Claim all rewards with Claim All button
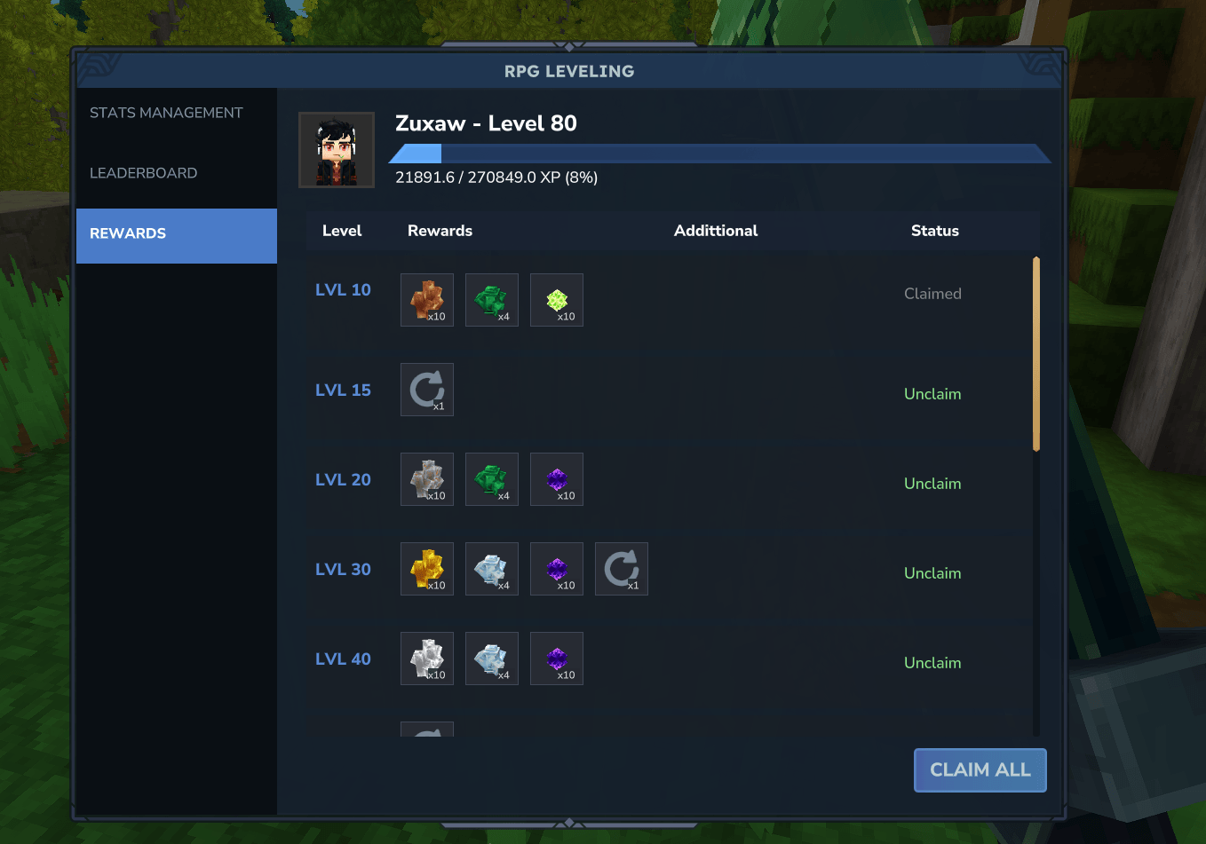Image resolution: width=1206 pixels, height=844 pixels. pyautogui.click(x=980, y=770)
